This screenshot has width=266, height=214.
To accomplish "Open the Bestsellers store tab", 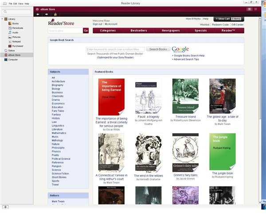I will 139,31.
